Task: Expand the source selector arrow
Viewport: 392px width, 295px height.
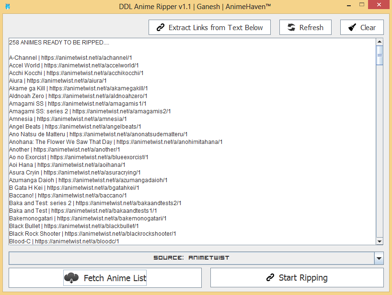Action: (x=379, y=258)
